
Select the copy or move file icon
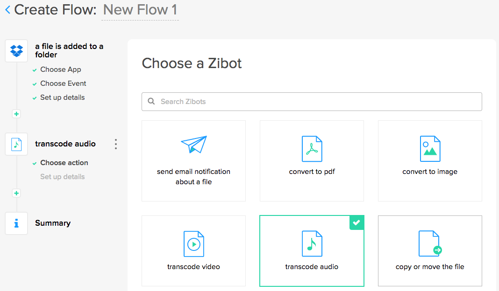point(430,243)
